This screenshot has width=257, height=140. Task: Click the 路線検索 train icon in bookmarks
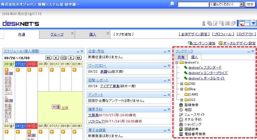pyautogui.click(x=181, y=105)
